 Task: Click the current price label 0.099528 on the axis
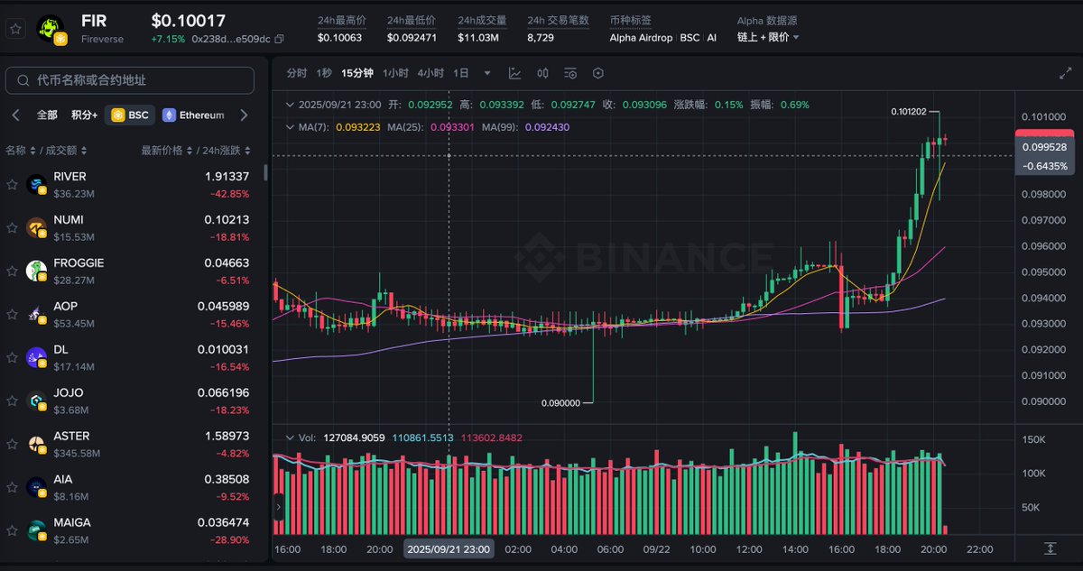coord(1044,147)
